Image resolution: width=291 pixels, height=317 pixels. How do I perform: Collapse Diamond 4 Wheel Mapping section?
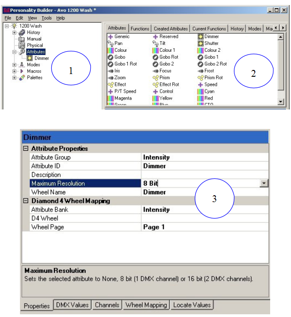coord(26,201)
